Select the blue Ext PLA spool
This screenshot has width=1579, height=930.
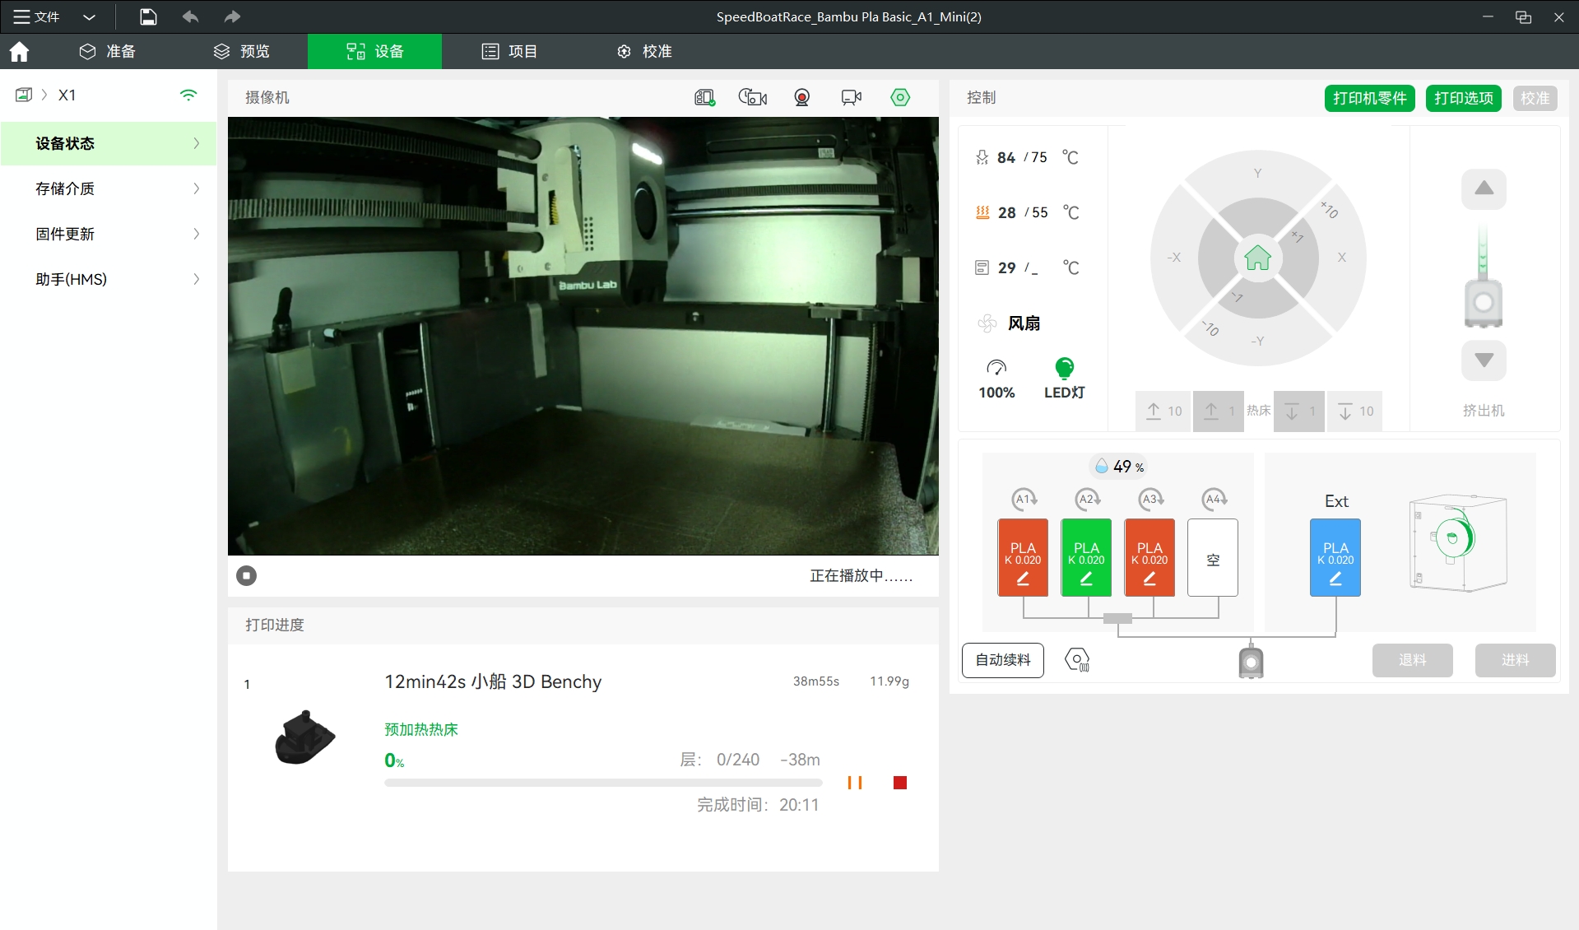pos(1335,557)
